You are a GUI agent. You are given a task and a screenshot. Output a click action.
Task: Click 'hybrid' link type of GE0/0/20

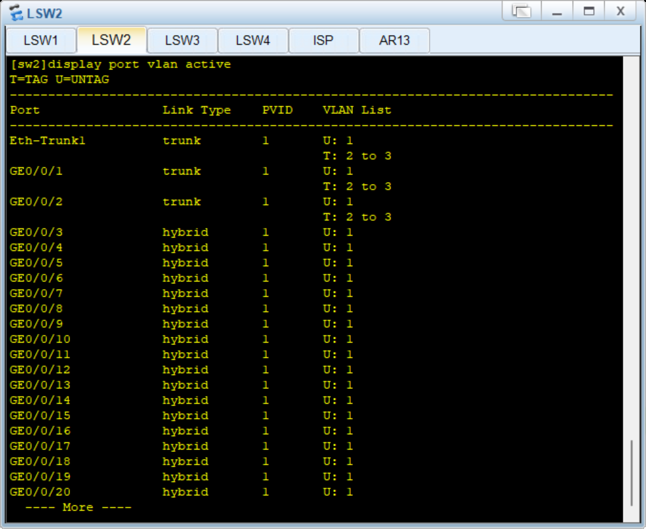point(185,492)
